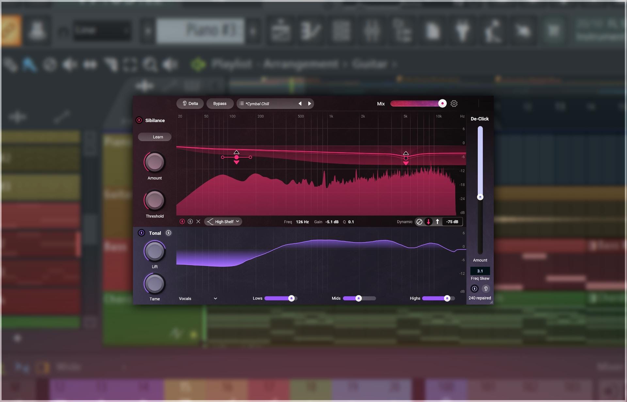Screen dimensions: 627x402
Task: Click the left Q handle of 126 Hz band
Action: 223,157
